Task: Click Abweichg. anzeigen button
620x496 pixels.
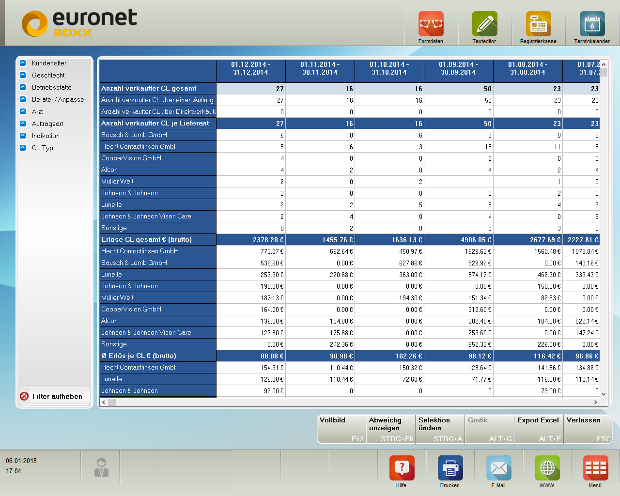Action: [x=391, y=429]
